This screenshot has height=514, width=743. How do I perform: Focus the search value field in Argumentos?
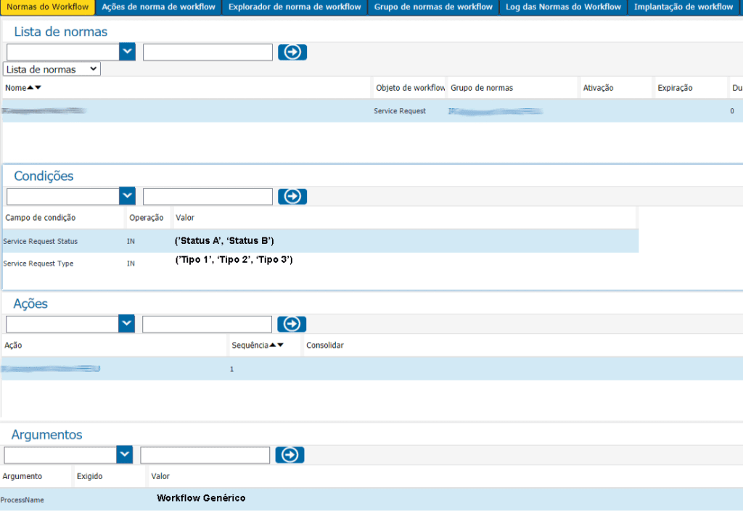tap(205, 455)
